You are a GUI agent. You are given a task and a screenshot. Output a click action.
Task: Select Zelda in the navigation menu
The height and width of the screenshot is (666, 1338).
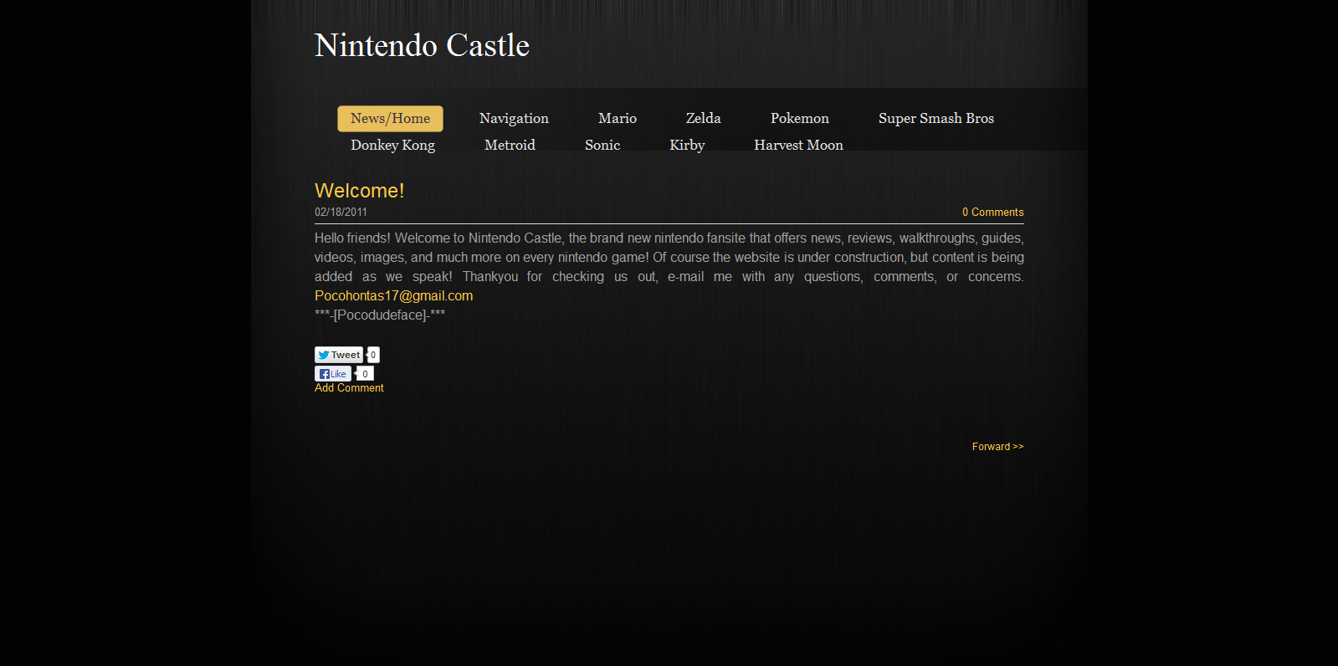[703, 119]
